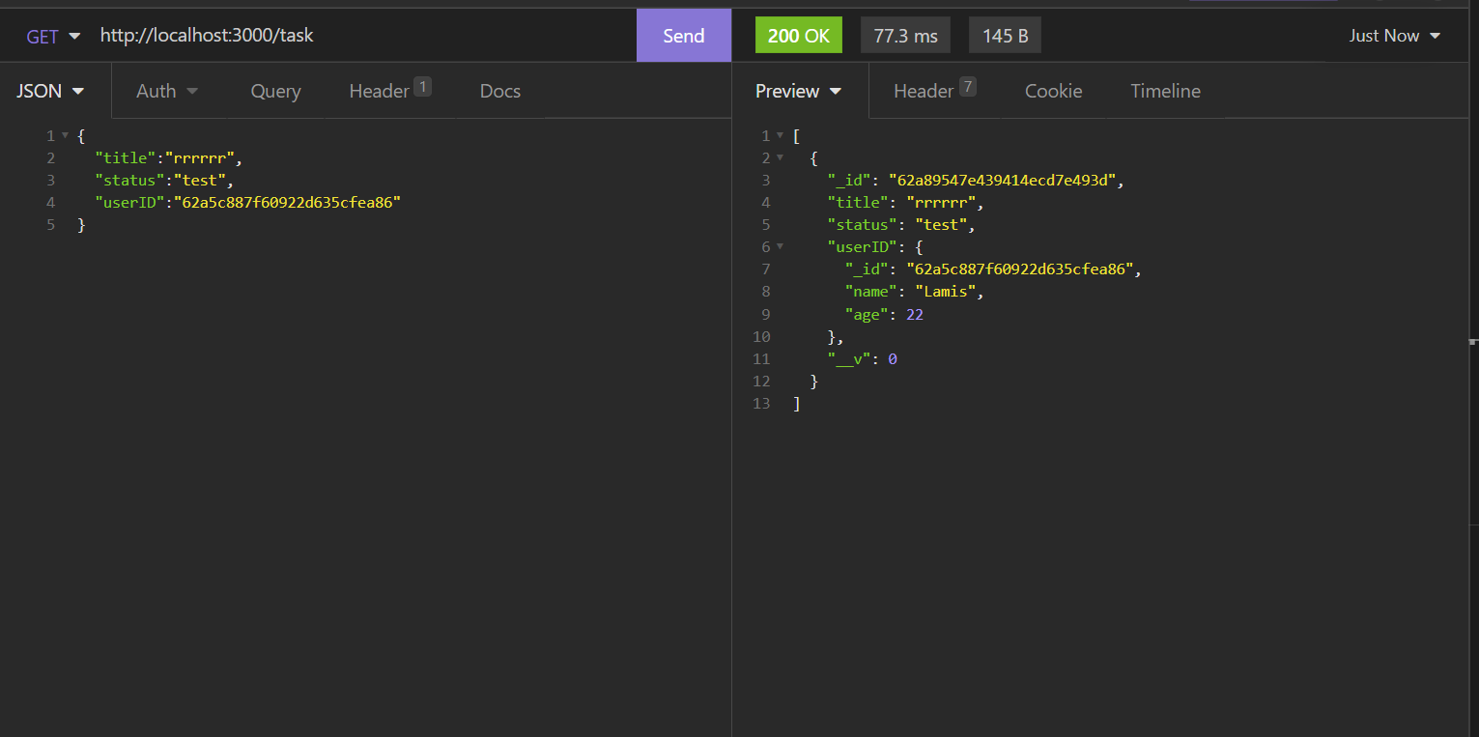This screenshot has height=737, width=1479.
Task: Click the "name": "Lamis" response line
Action: (x=914, y=292)
